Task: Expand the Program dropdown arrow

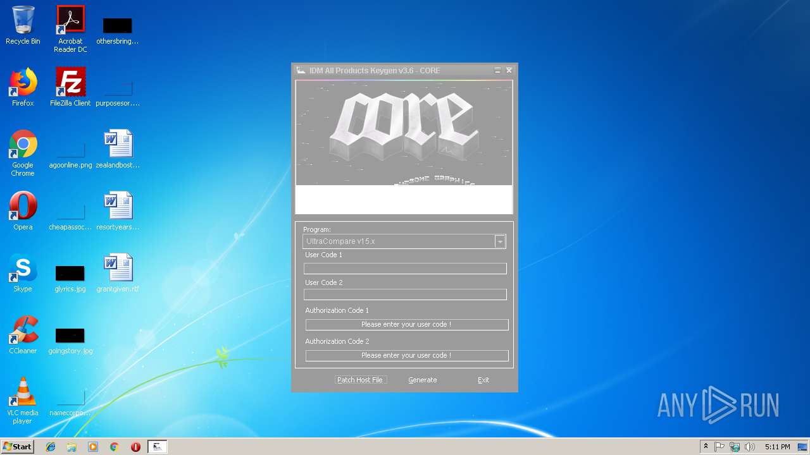Action: pos(500,241)
